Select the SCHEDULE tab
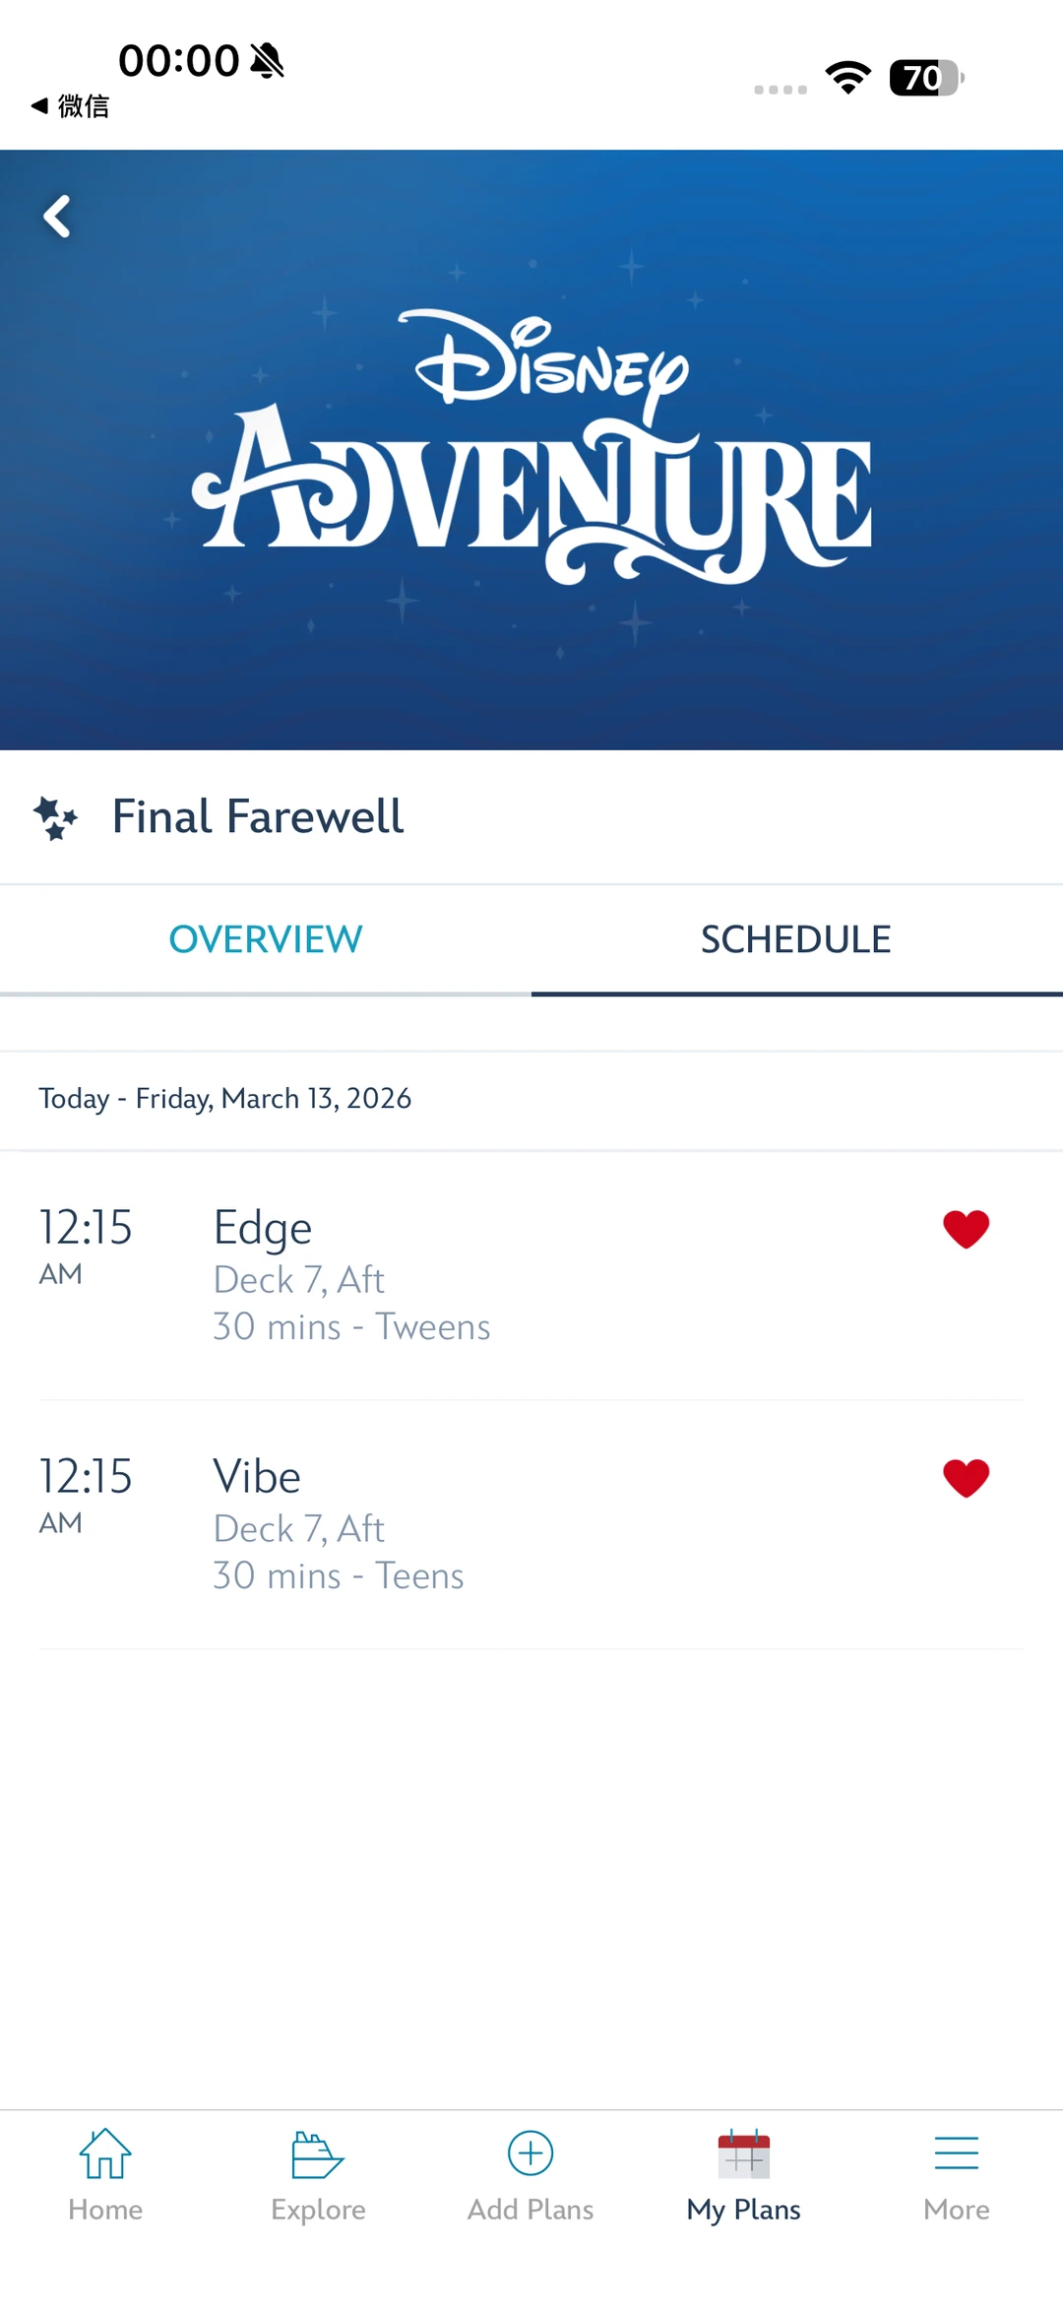 [x=796, y=939]
